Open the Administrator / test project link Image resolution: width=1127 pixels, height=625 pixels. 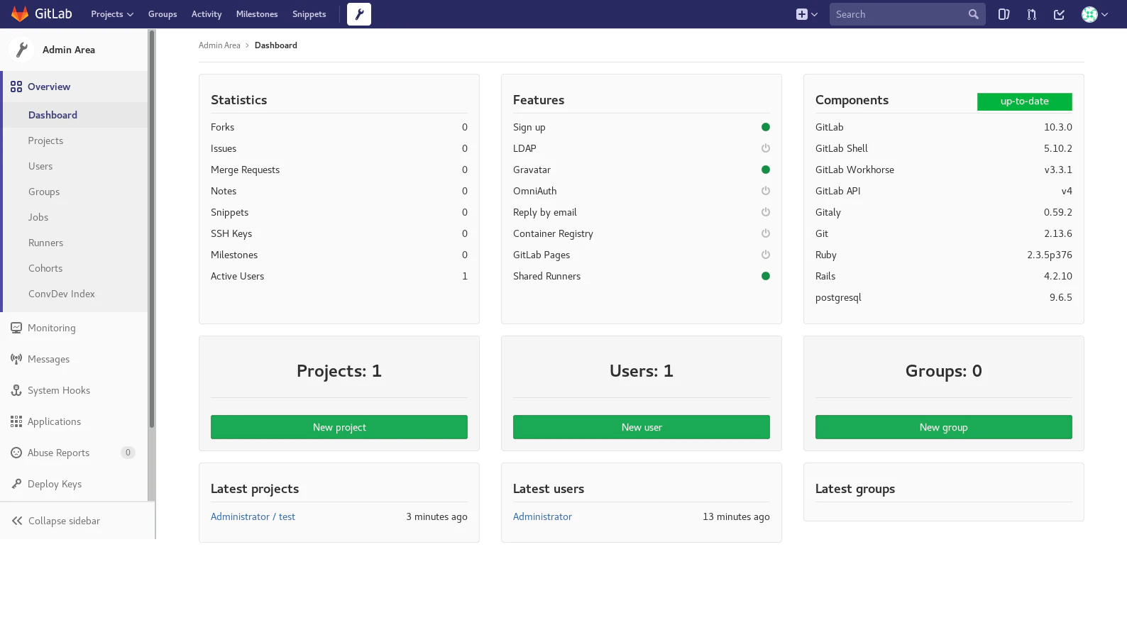click(x=253, y=516)
